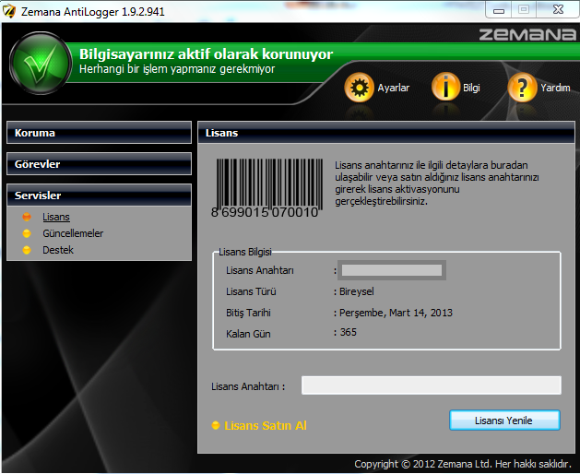
Task: Click the ZEMANA logo
Action: coord(527,35)
